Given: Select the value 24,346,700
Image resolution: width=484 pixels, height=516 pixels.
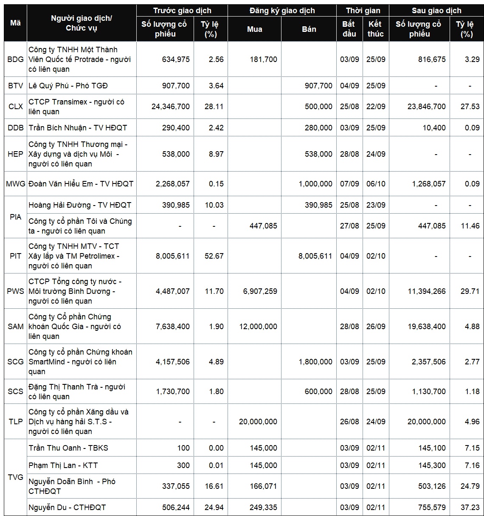Looking at the screenshot, I should (171, 107).
